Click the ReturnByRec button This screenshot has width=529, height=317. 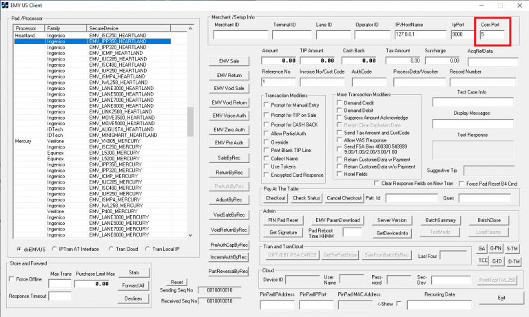click(229, 173)
